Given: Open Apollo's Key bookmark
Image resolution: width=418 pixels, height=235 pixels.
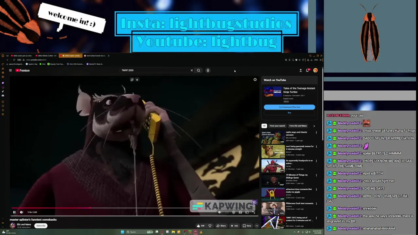Looking at the screenshot, I should click(x=32, y=64).
